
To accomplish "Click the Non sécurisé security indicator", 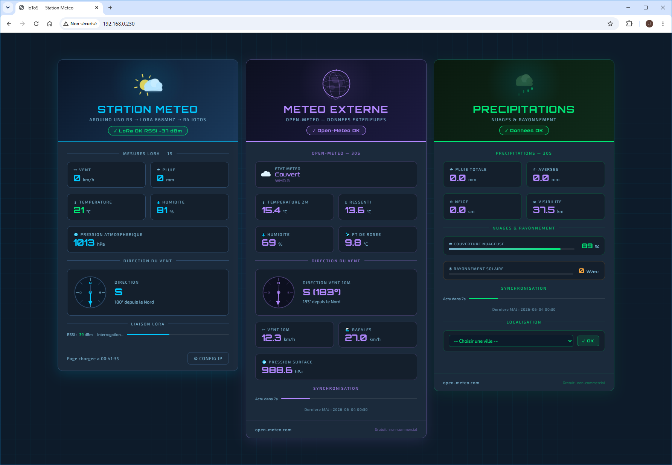I will pyautogui.click(x=80, y=24).
